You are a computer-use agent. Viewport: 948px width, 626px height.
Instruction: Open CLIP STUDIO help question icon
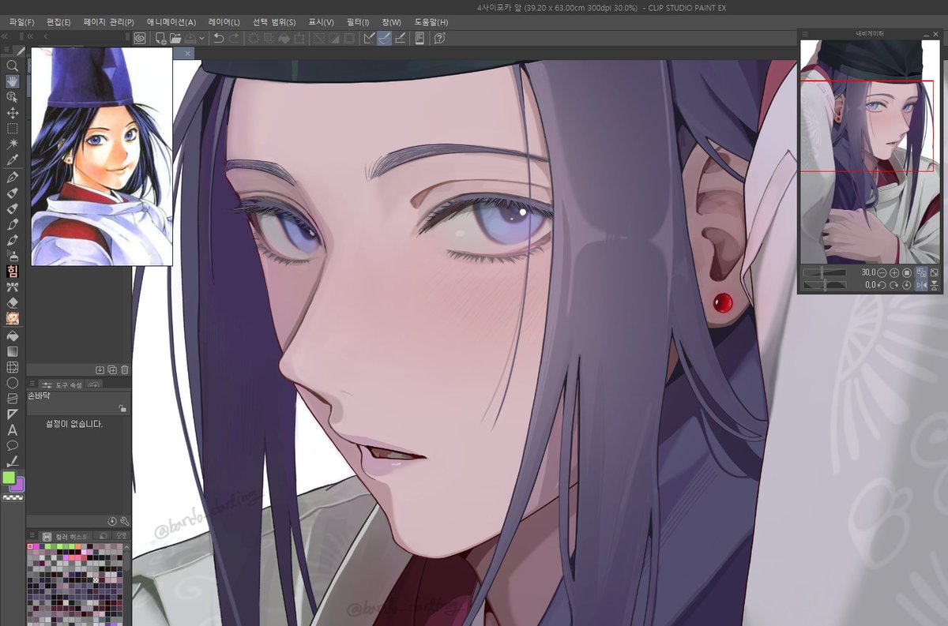coord(440,37)
